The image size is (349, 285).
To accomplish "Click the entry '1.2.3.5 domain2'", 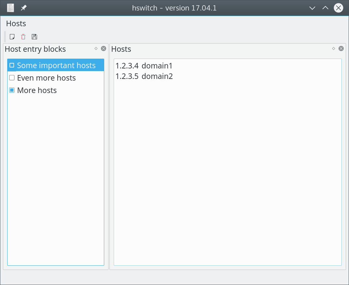I will click(x=144, y=76).
